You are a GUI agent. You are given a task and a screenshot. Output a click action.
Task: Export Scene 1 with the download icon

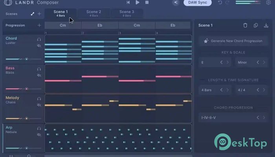click(x=266, y=26)
